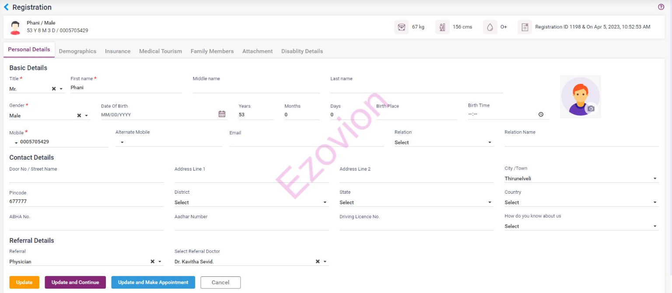Image resolution: width=672 pixels, height=293 pixels.
Task: Go back using the Registration arrow
Action: (x=6, y=7)
